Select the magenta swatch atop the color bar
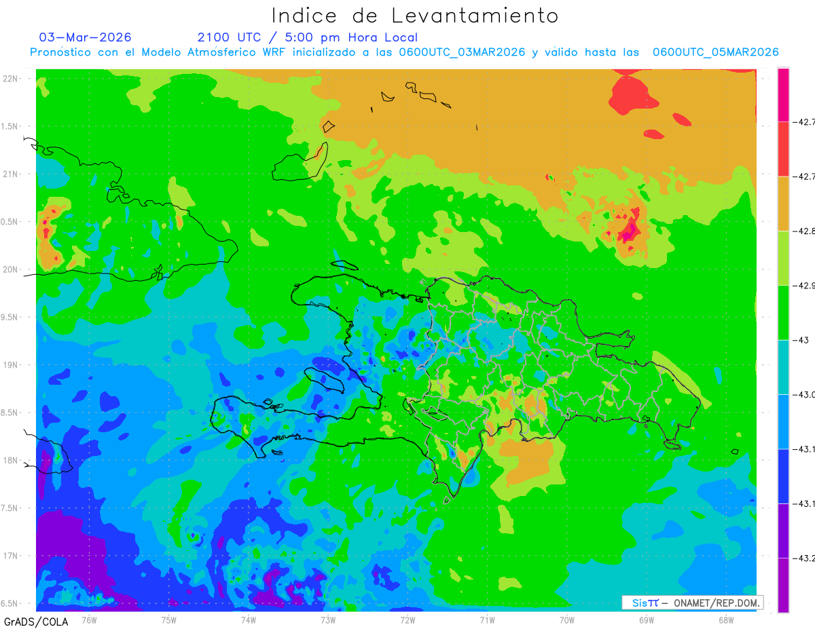Screen dimensions: 815x629 click(x=784, y=95)
